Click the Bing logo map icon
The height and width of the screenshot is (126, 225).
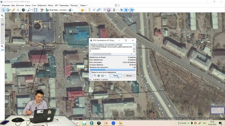pyautogui.click(x=47, y=10)
